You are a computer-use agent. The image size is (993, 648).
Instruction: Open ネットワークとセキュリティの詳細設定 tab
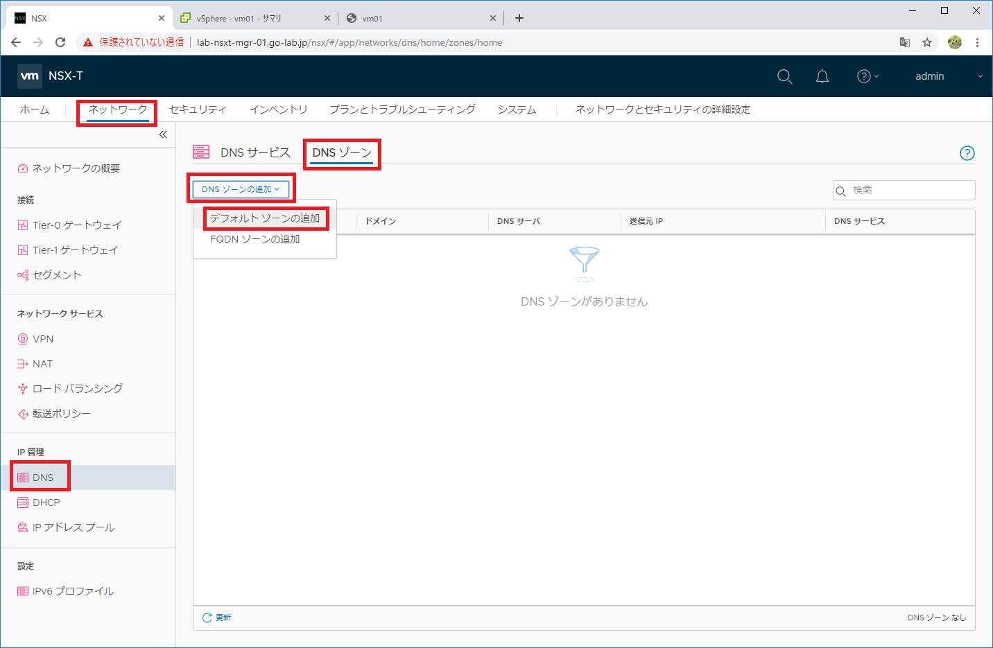click(x=663, y=110)
